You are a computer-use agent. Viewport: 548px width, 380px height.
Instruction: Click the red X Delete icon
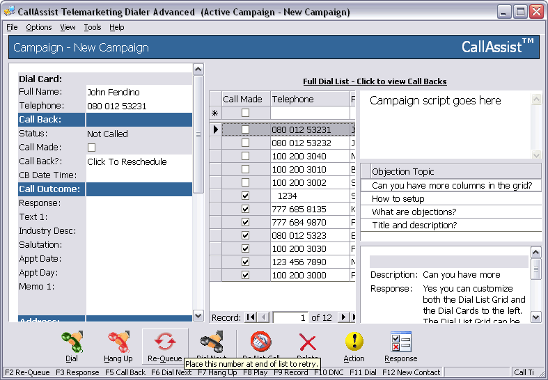[307, 342]
